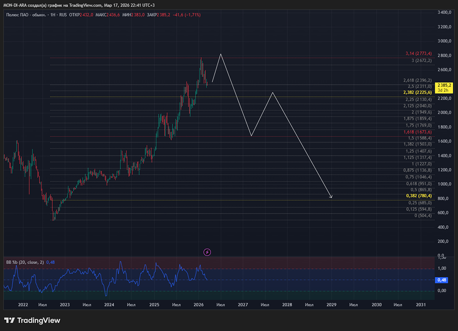Viewport: 458px width, 331px height.
Task: Click the 2029 label on time axis
Action: [x=331, y=305]
